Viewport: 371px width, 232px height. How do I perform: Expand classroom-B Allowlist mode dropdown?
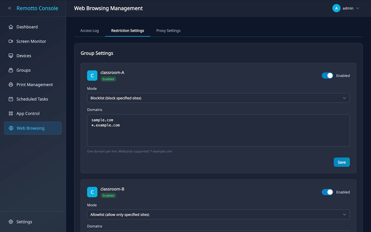(x=218, y=214)
